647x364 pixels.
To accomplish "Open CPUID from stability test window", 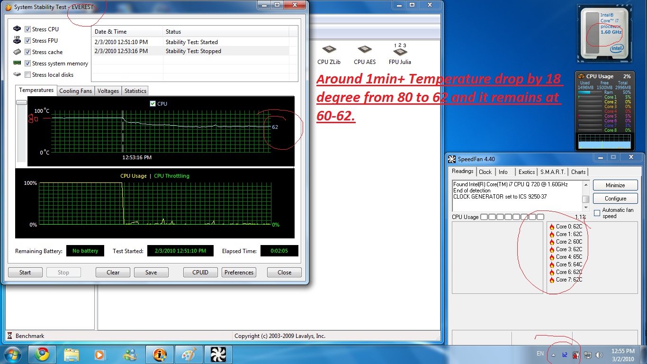I will pyautogui.click(x=201, y=272).
